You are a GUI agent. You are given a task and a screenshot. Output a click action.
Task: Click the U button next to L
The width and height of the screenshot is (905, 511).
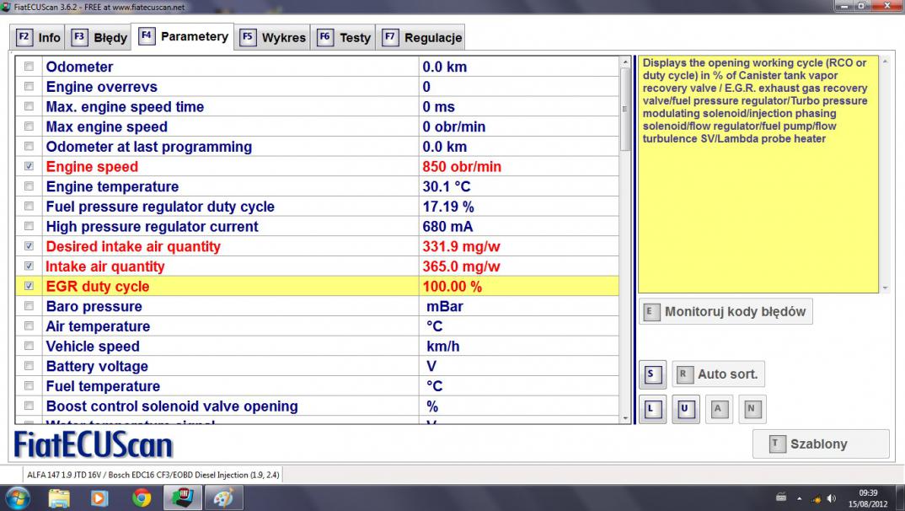[x=685, y=410]
